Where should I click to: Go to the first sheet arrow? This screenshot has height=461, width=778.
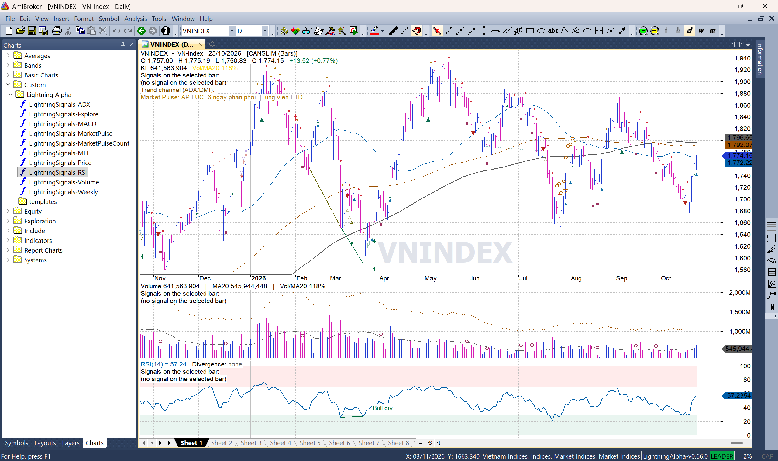click(x=143, y=443)
